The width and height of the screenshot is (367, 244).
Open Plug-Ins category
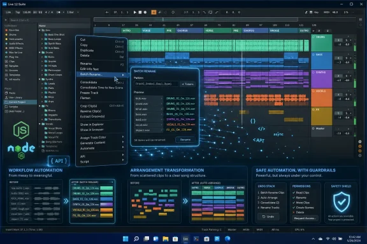[13, 57]
